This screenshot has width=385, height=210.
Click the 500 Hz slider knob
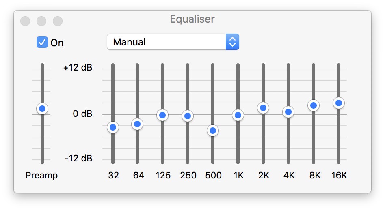pos(212,131)
